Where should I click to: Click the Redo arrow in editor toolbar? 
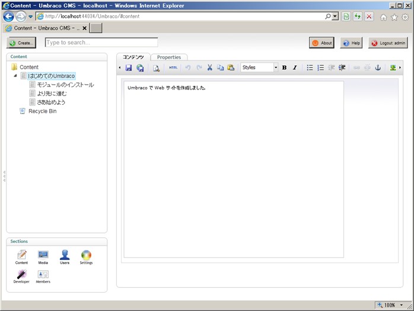199,68
